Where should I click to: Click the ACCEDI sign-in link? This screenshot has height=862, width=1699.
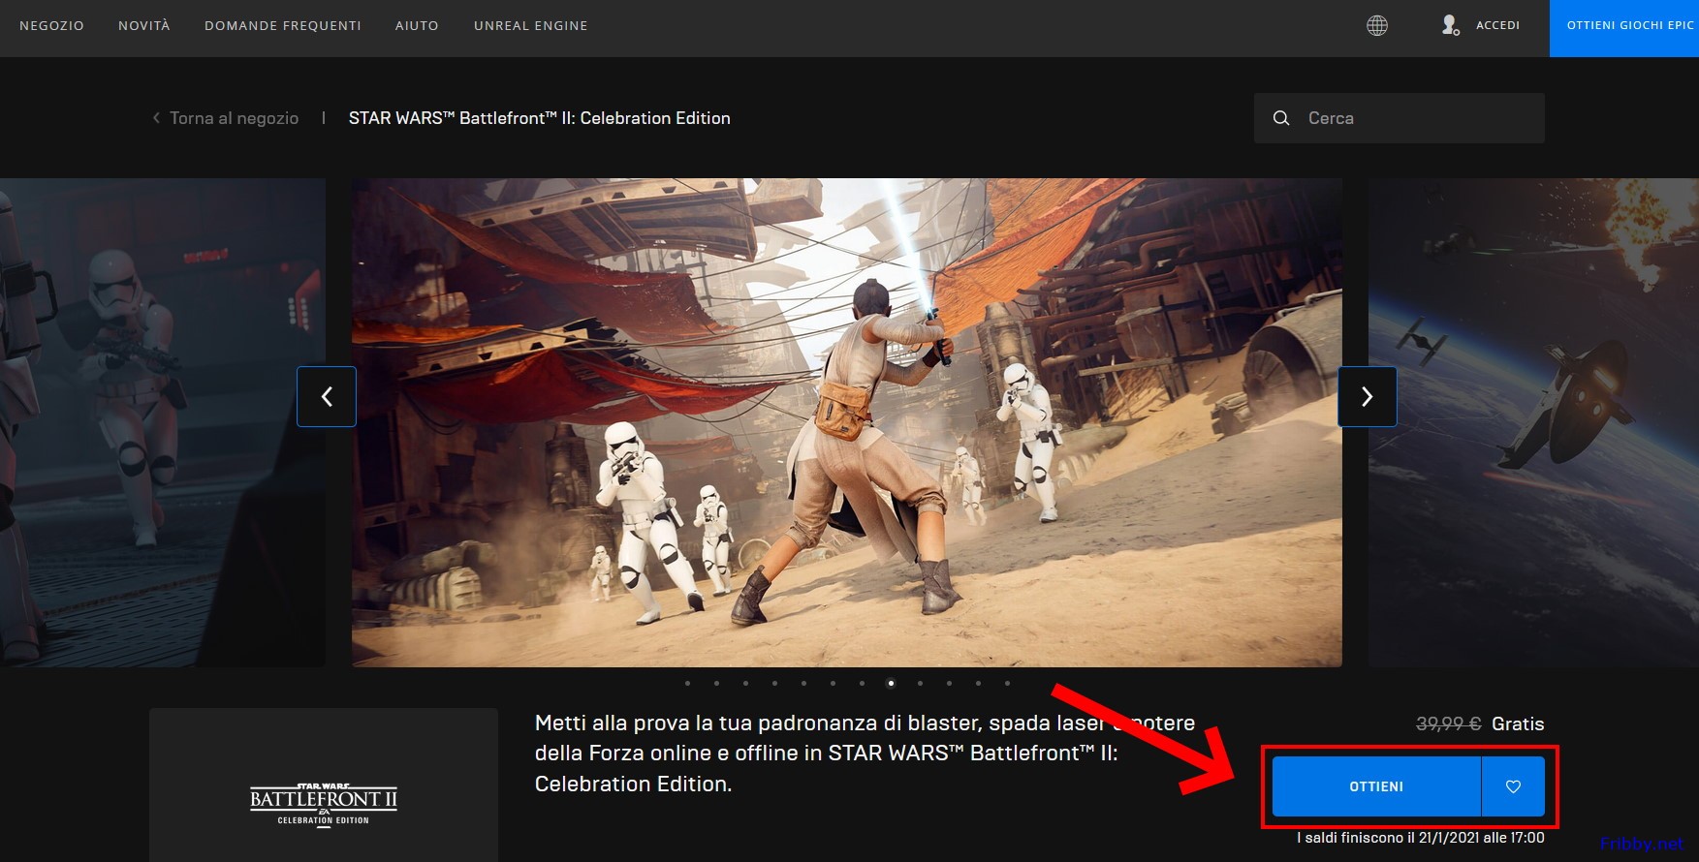coord(1497,25)
